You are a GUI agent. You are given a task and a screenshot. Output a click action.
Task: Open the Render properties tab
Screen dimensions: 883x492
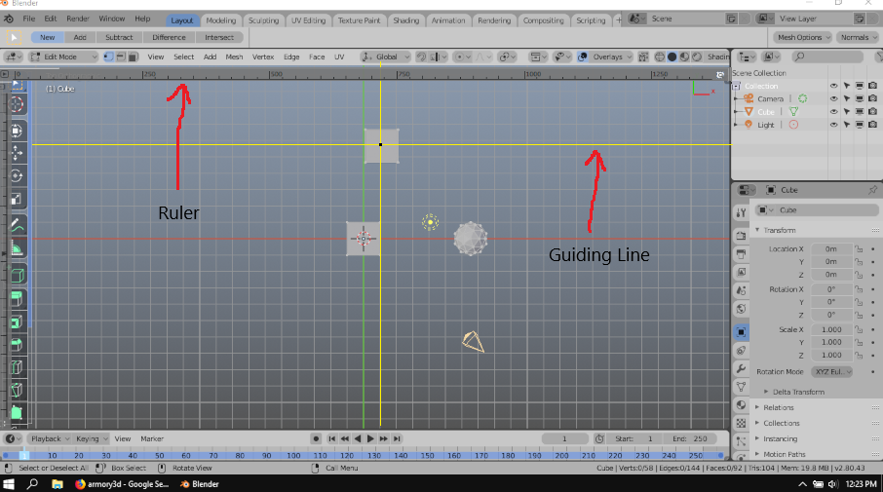pyautogui.click(x=741, y=236)
